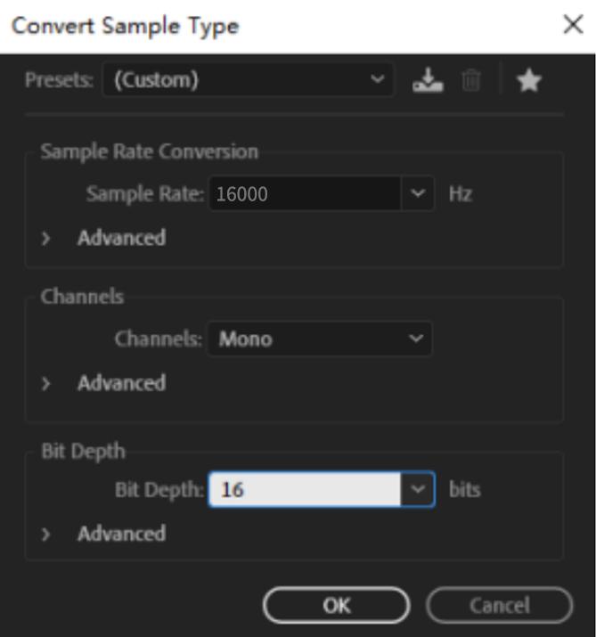Image resolution: width=596 pixels, height=637 pixels.
Task: Click Advanced label in the Bit Depth section
Action: 121,535
